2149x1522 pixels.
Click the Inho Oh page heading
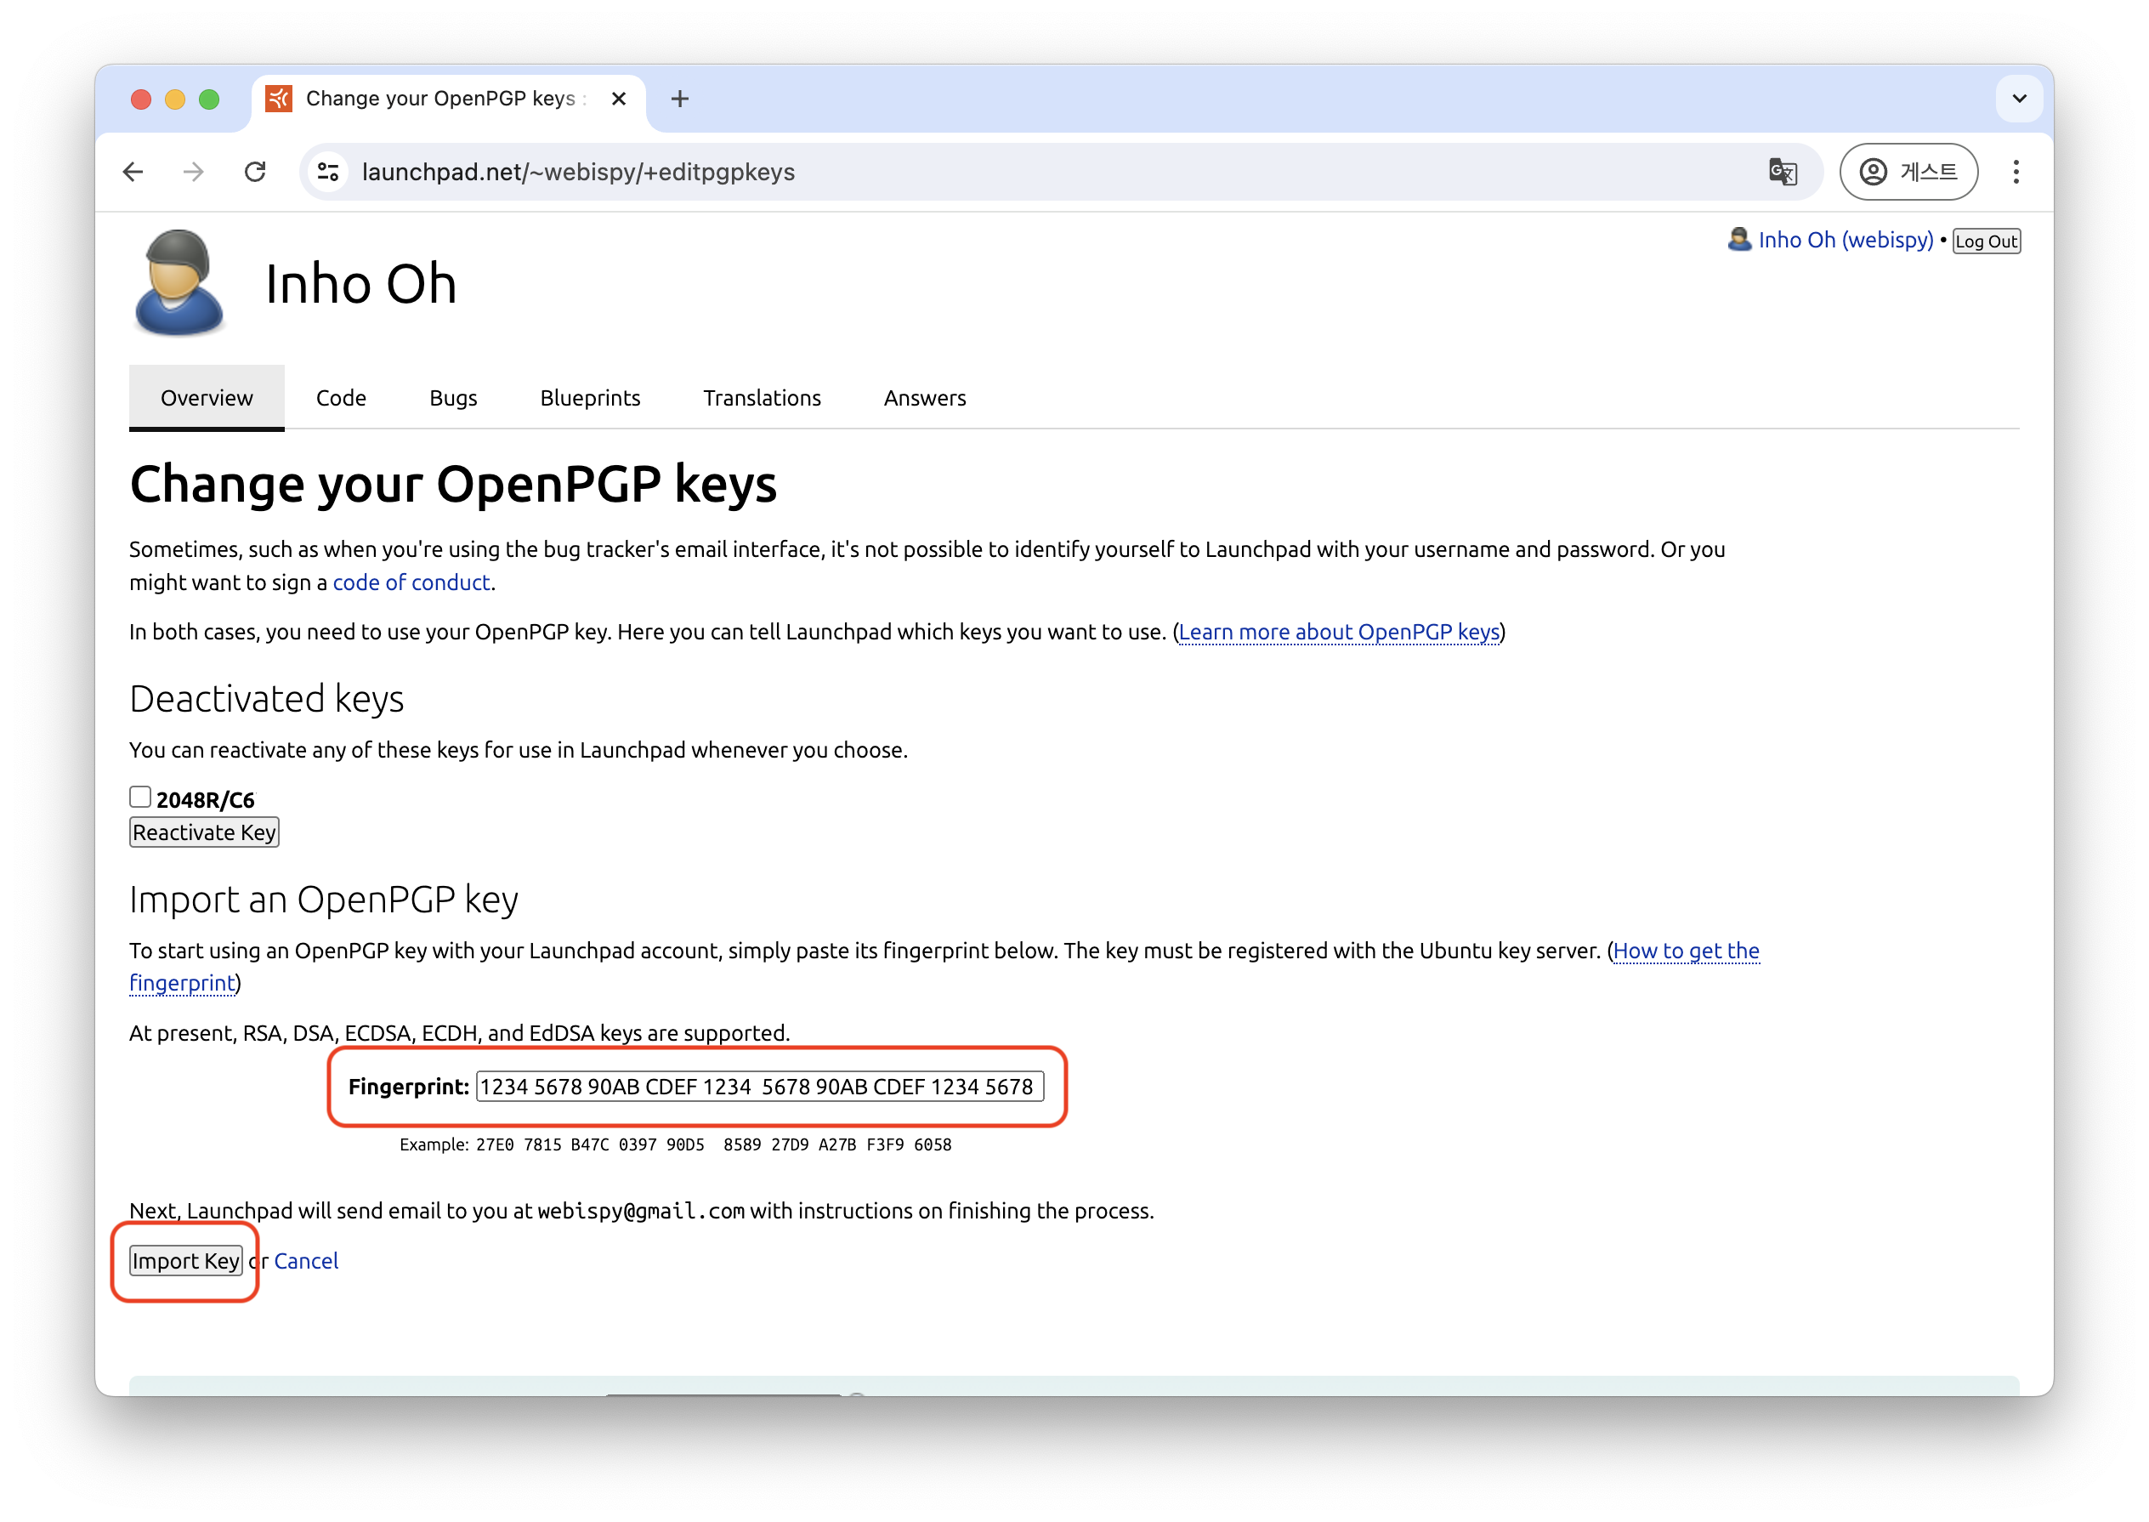pyautogui.click(x=360, y=284)
